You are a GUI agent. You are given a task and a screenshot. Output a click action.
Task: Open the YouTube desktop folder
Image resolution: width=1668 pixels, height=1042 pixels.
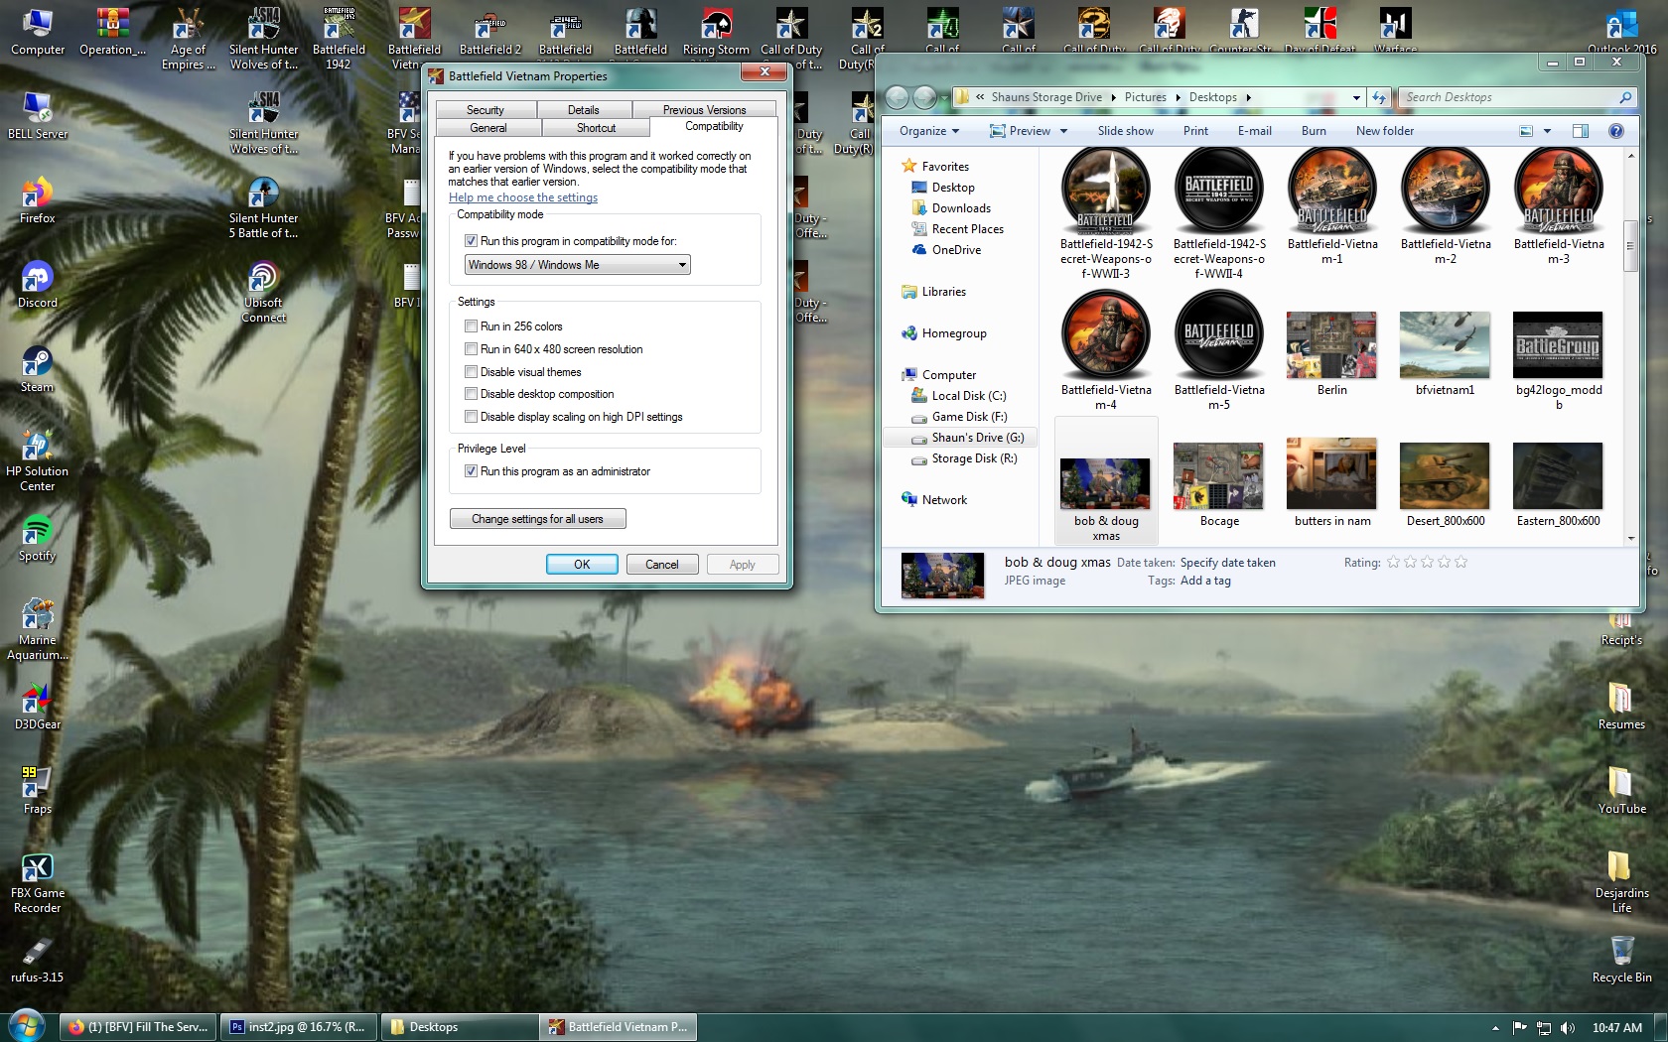tap(1622, 791)
